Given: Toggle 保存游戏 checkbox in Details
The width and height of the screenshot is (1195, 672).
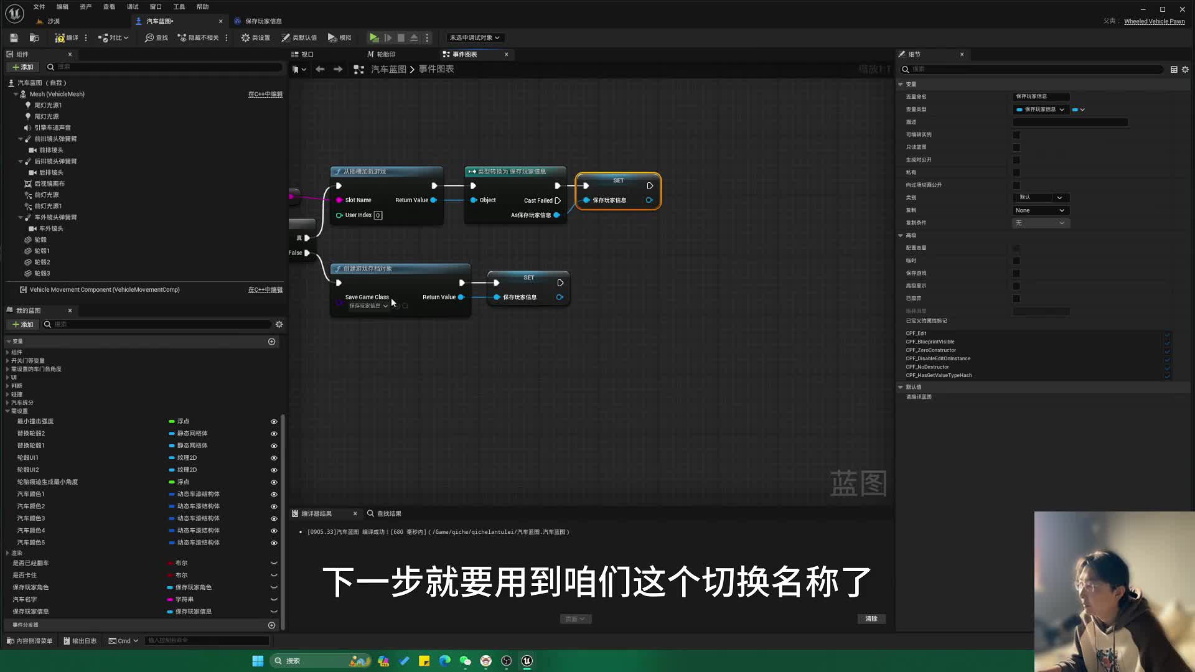Looking at the screenshot, I should (1016, 274).
